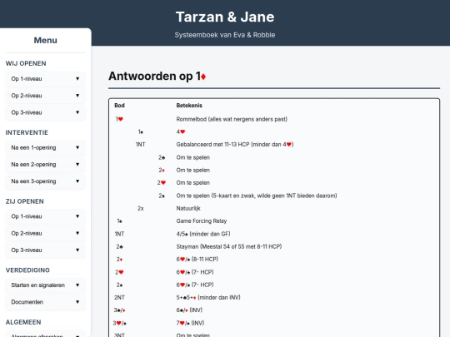This screenshot has width=450, height=337.
Task: Click '(8-11 HCP)' meaning row
Action: pos(197,259)
